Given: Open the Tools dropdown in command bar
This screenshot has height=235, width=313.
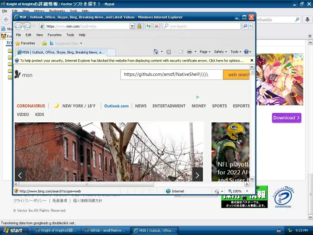Looking at the screenshot, I should click(236, 52).
